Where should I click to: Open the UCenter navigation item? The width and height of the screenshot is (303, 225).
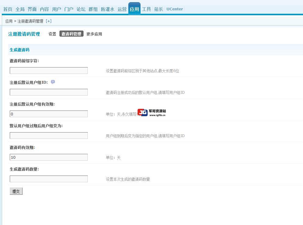[x=175, y=9]
